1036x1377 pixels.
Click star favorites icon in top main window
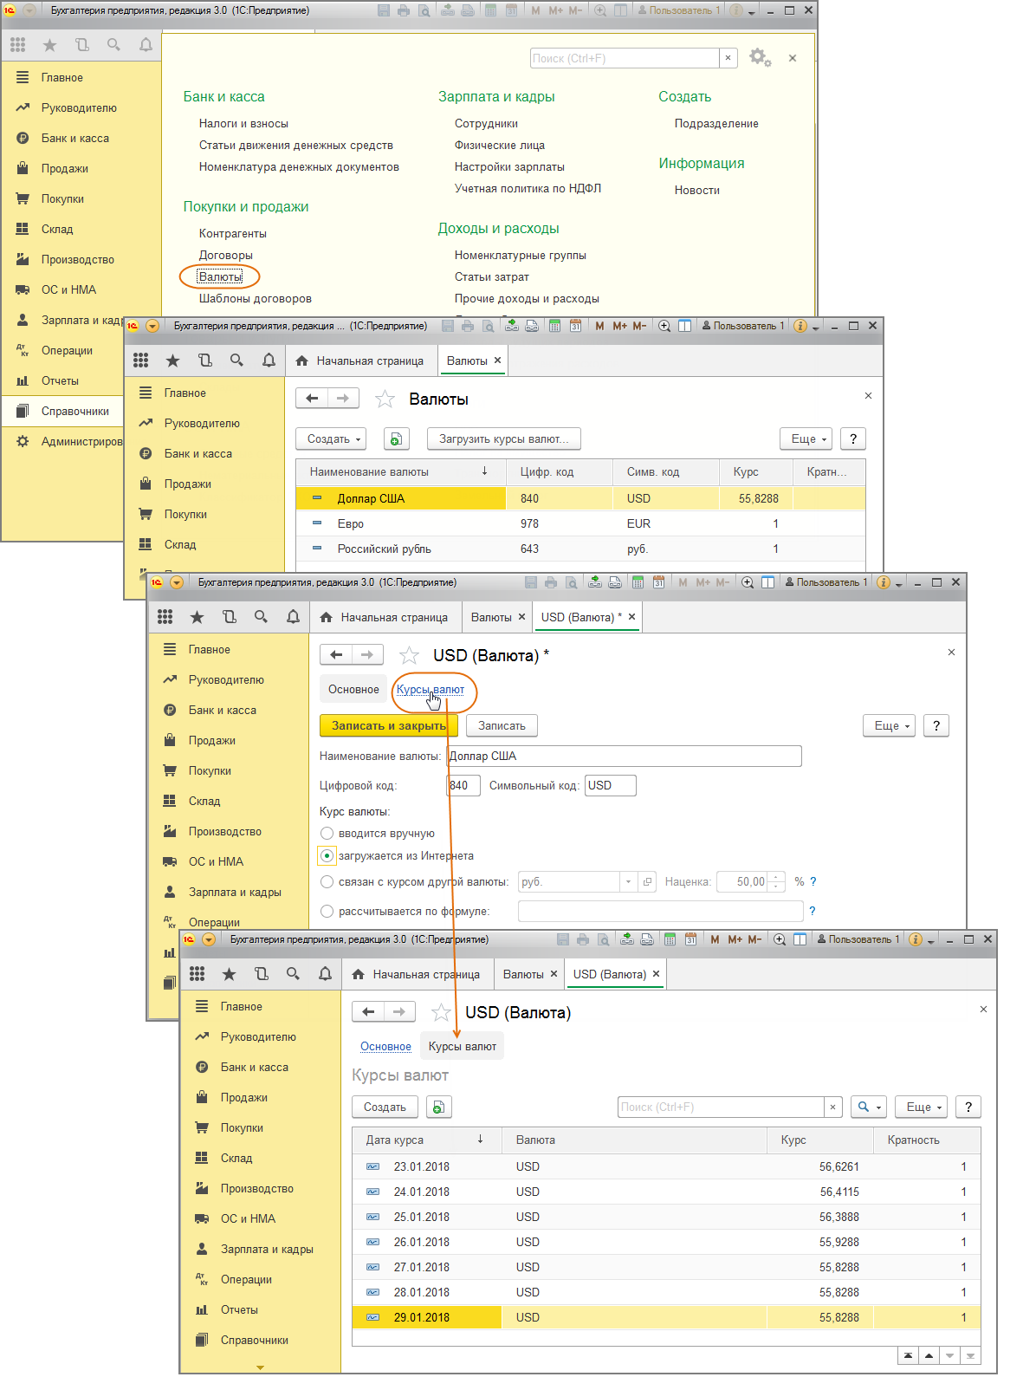pos(49,45)
